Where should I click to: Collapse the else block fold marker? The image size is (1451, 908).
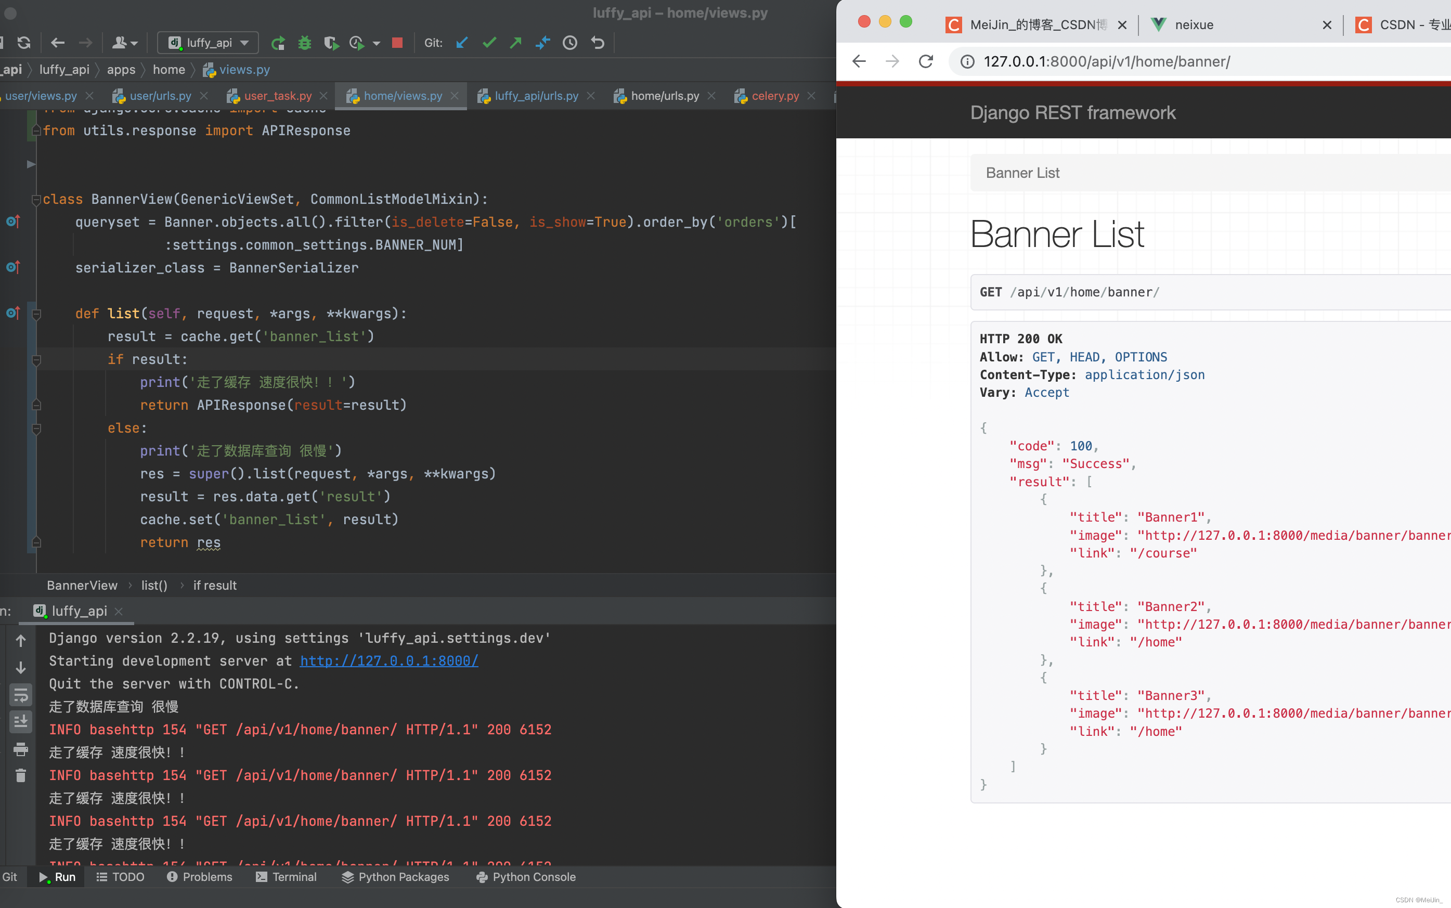point(36,428)
